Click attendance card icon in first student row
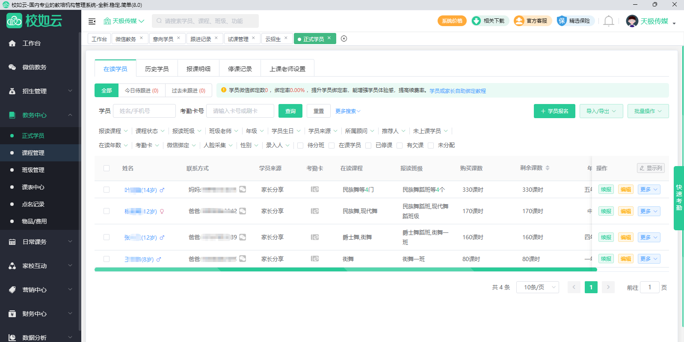The height and width of the screenshot is (342, 684). click(315, 189)
